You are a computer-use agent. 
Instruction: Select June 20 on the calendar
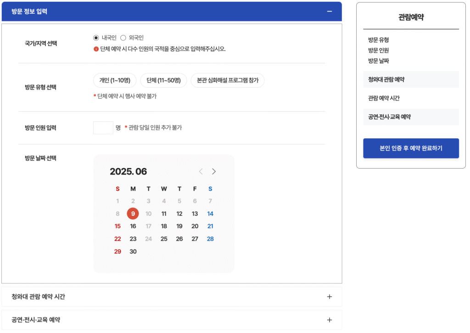tap(195, 226)
